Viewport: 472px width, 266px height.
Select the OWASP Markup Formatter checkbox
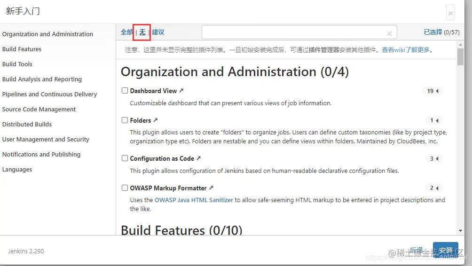[x=125, y=188]
